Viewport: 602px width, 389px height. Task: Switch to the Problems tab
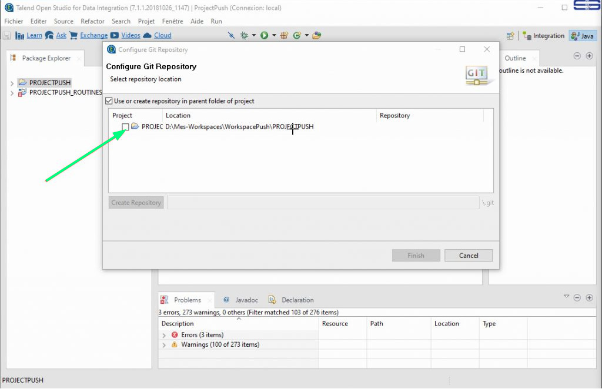click(x=187, y=300)
